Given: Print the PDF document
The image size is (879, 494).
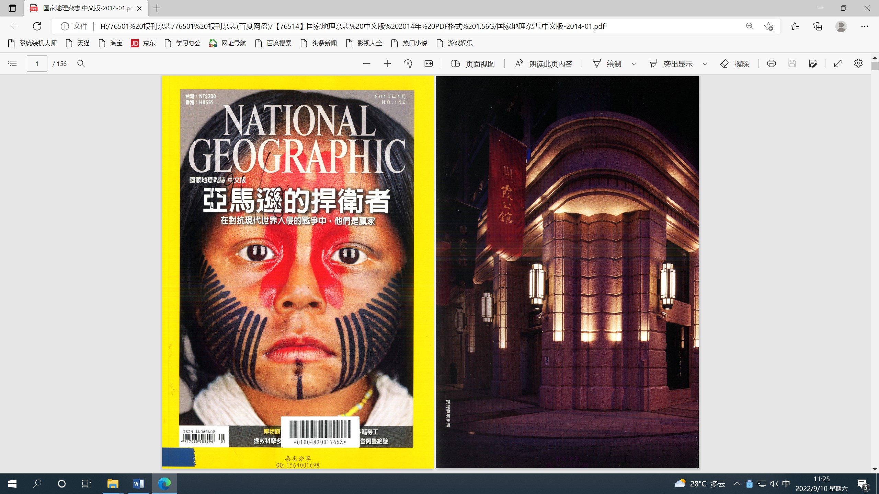Looking at the screenshot, I should click(x=772, y=63).
